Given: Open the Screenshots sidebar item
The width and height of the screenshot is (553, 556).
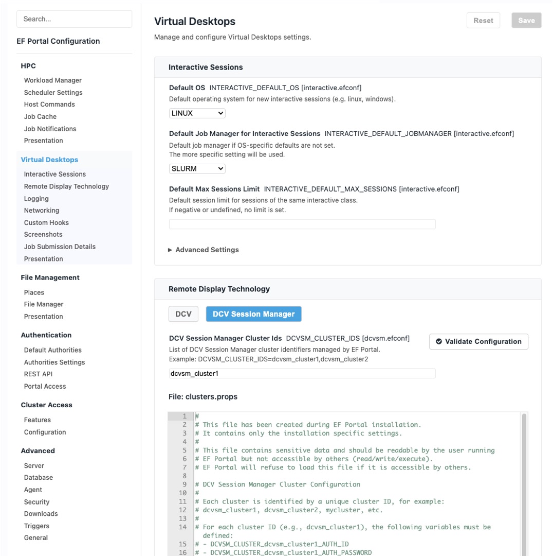Looking at the screenshot, I should pos(43,235).
